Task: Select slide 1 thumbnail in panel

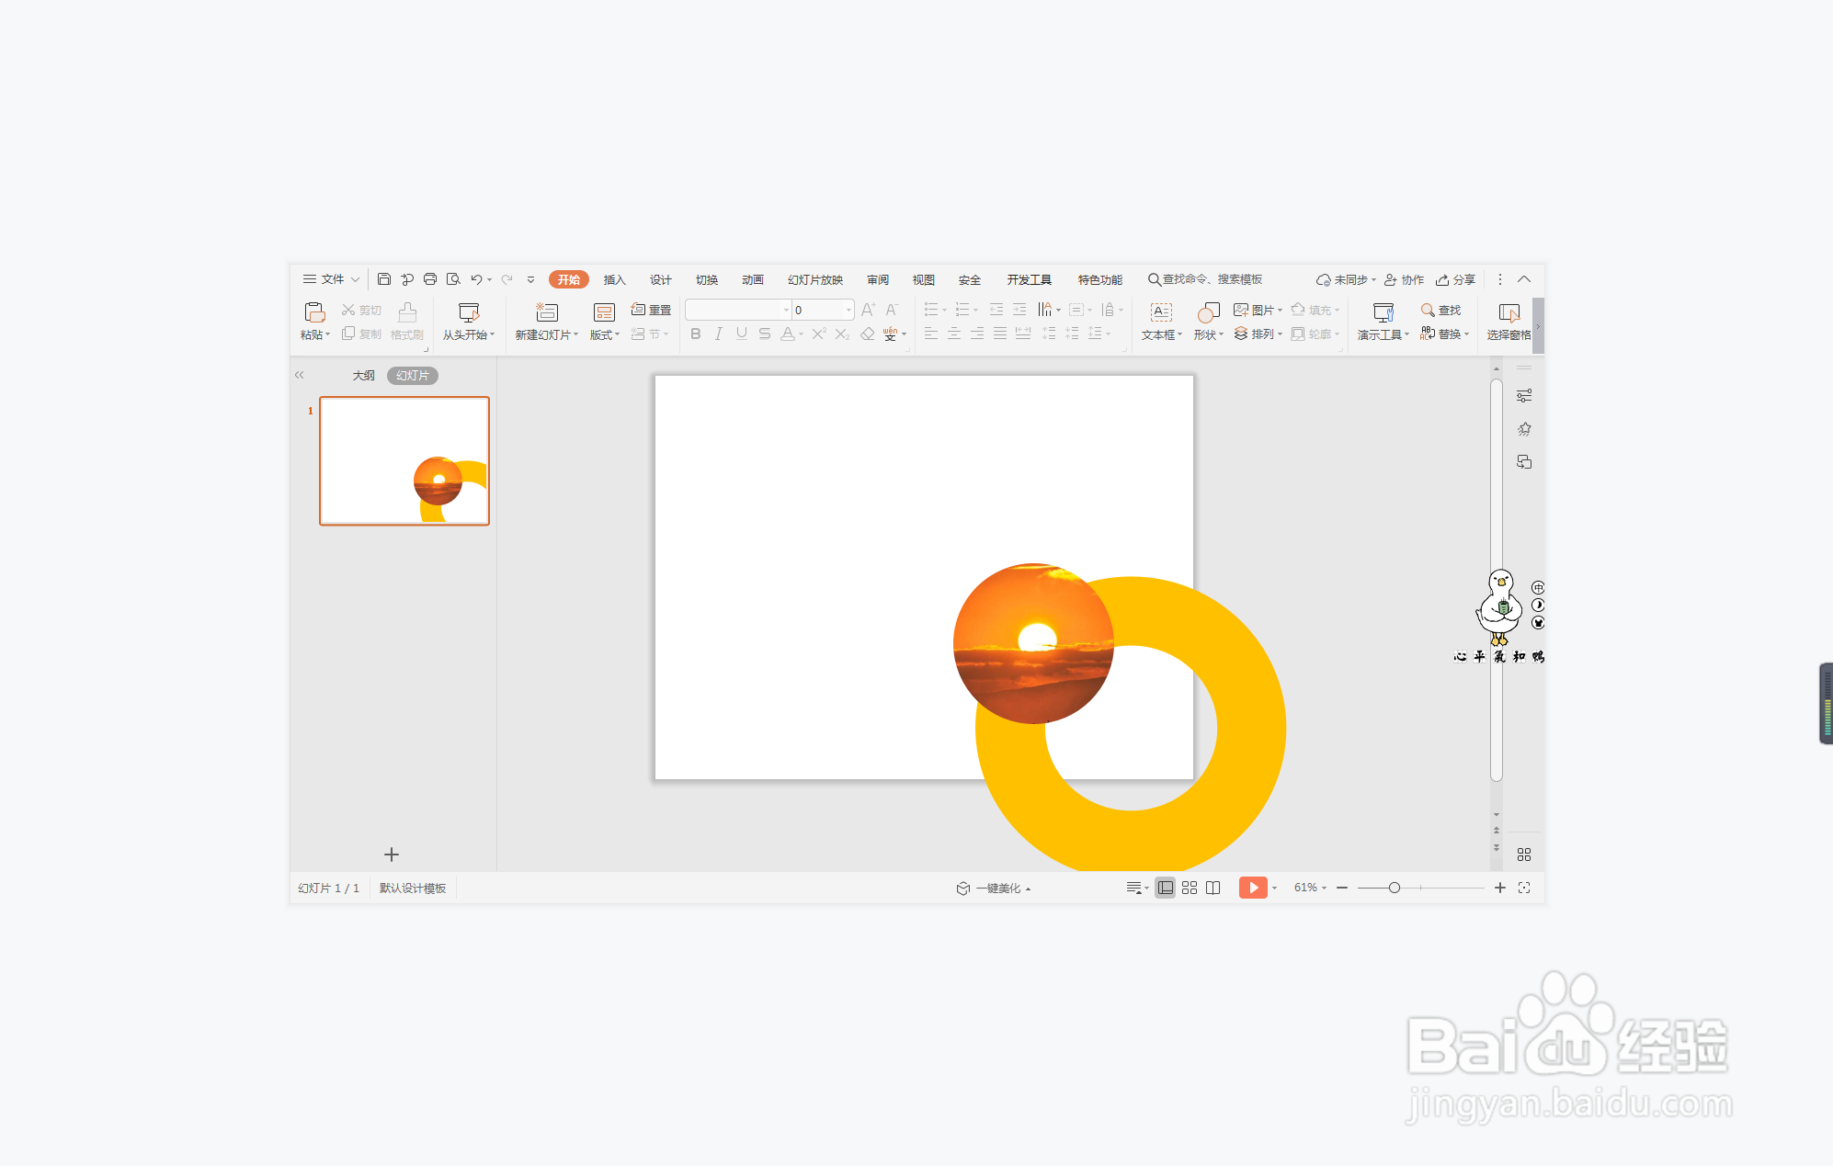Action: 404,461
